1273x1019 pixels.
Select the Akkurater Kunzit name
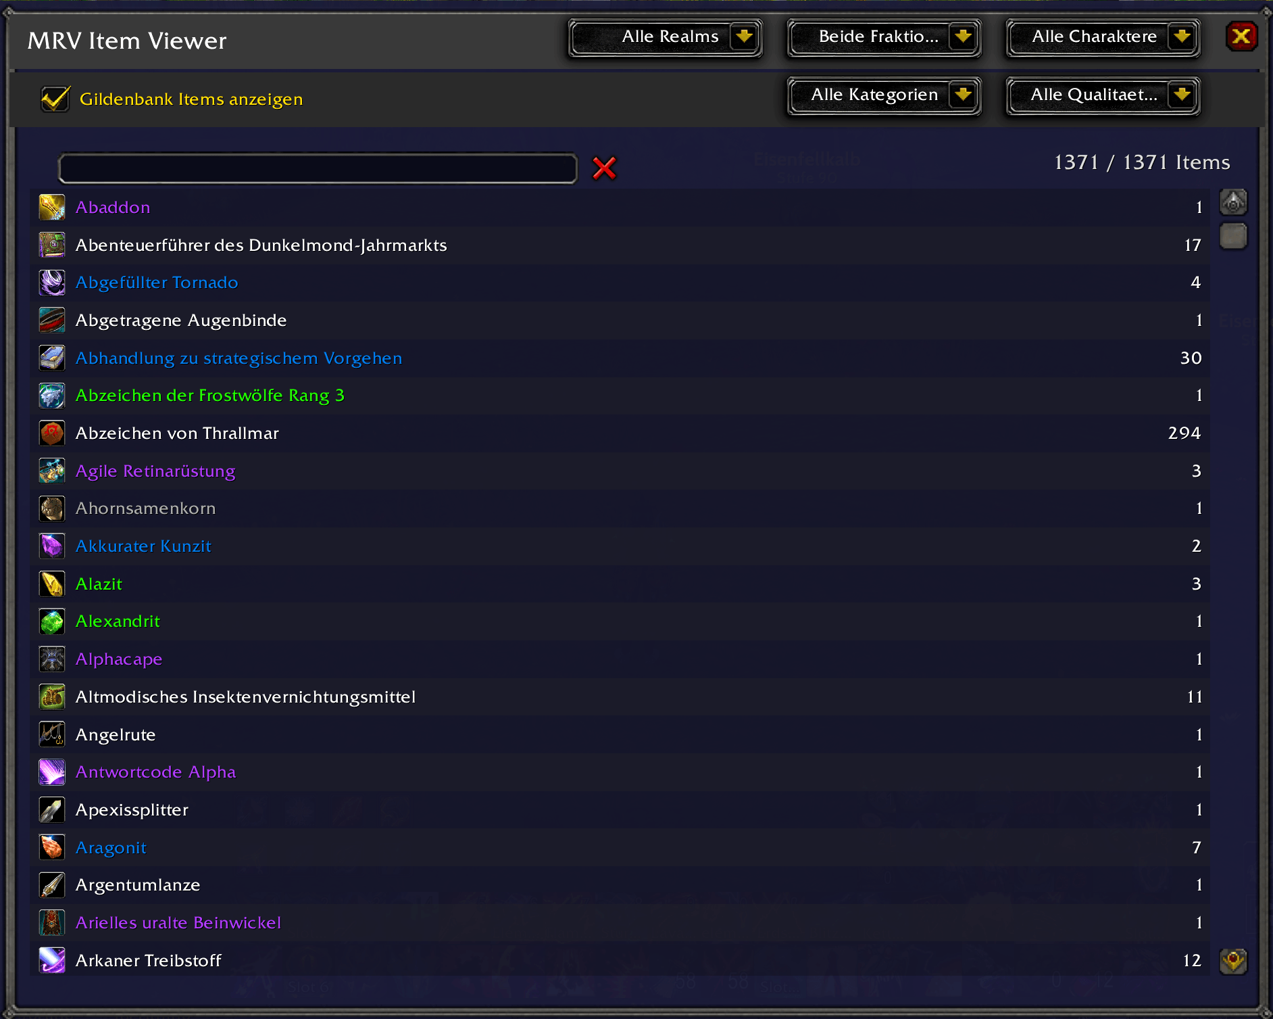pos(143,546)
